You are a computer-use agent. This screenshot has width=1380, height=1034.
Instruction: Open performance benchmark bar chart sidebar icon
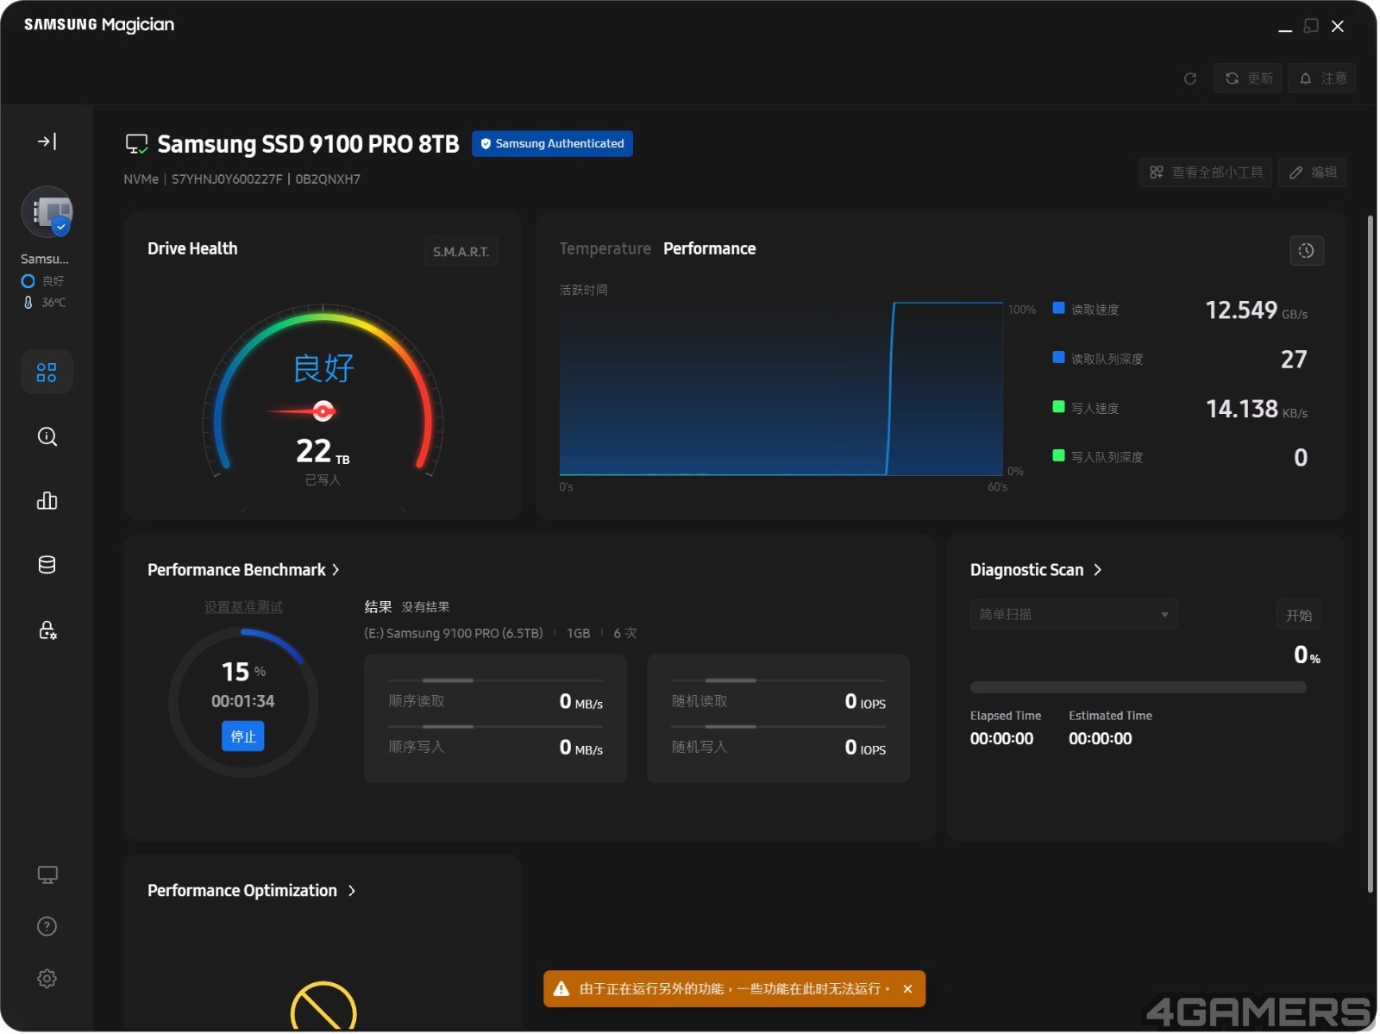47,501
